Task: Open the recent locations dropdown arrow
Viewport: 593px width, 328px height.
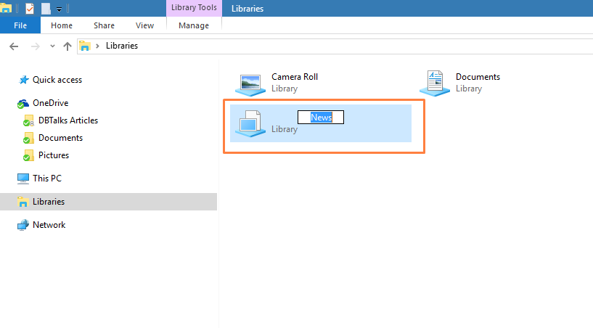Action: click(x=52, y=46)
